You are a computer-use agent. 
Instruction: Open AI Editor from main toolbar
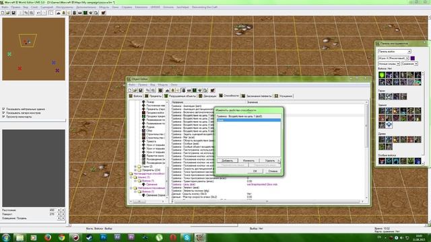point(86,13)
